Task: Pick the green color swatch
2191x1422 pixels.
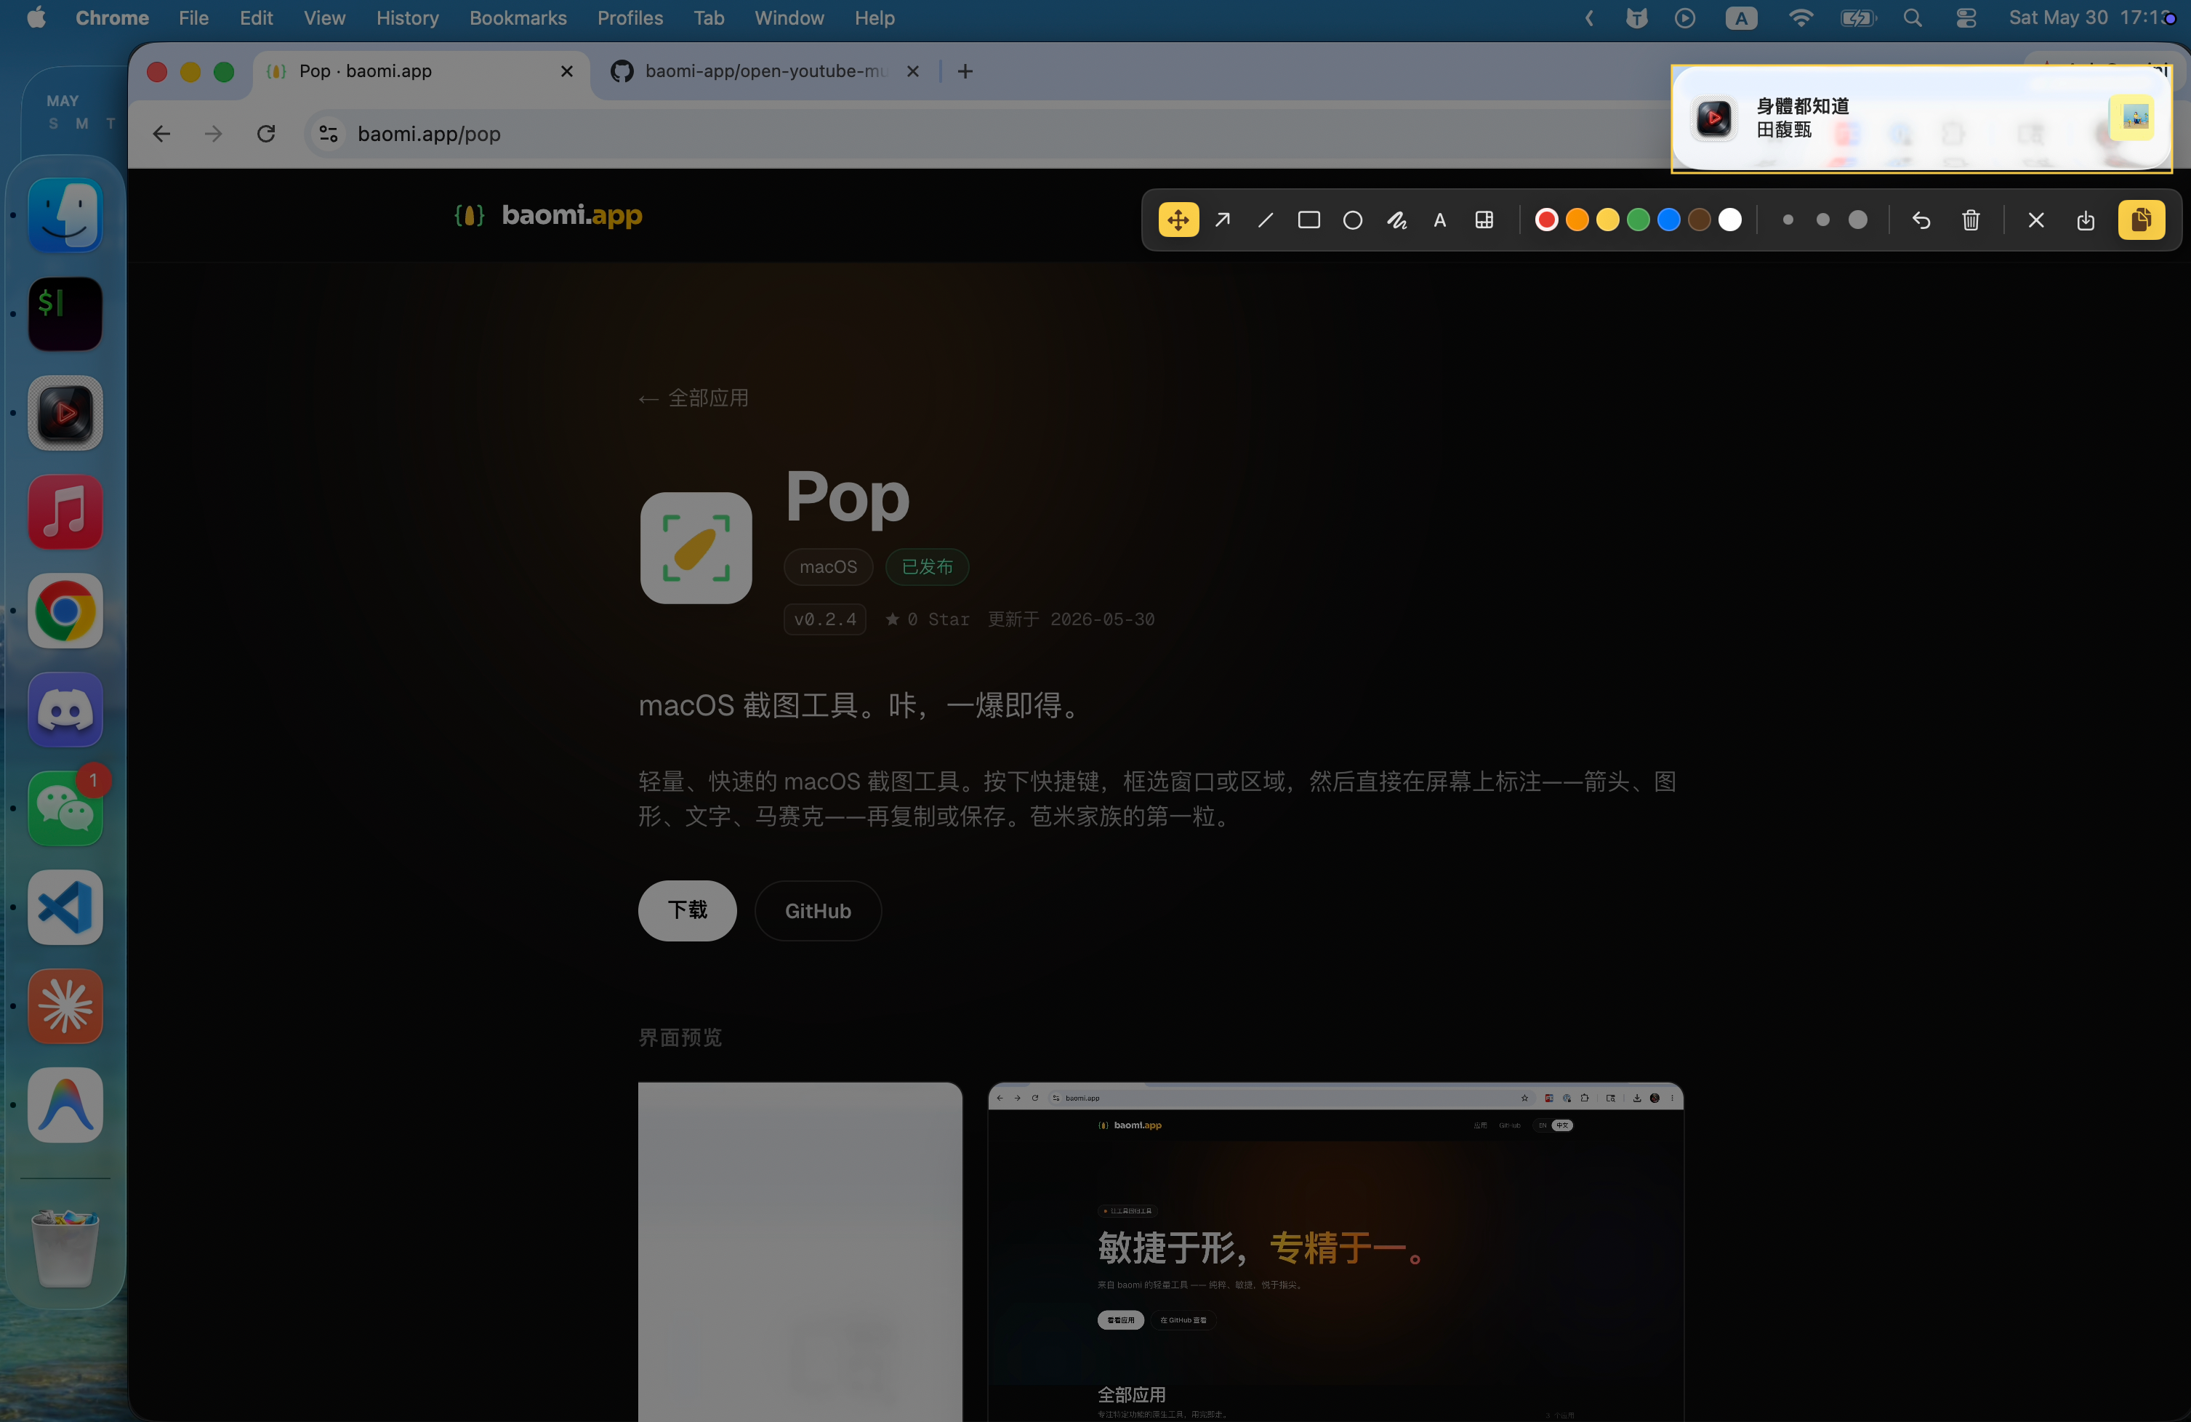Action: [x=1639, y=220]
